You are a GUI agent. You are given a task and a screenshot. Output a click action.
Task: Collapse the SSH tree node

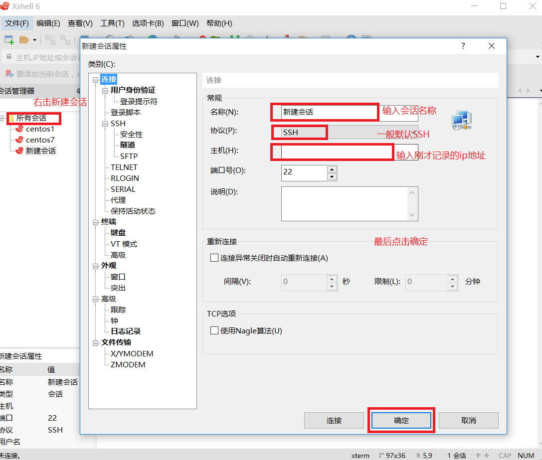(105, 124)
